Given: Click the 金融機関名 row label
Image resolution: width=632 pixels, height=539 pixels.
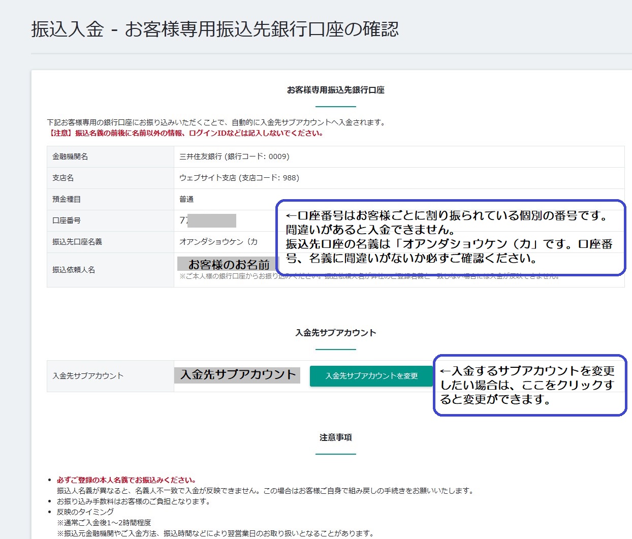Looking at the screenshot, I should 70,156.
